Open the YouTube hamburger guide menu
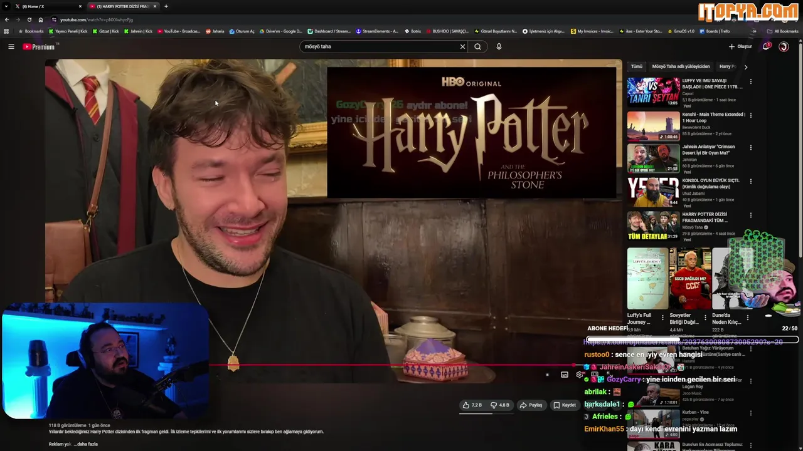Screen dimensions: 803x451 tap(11, 46)
